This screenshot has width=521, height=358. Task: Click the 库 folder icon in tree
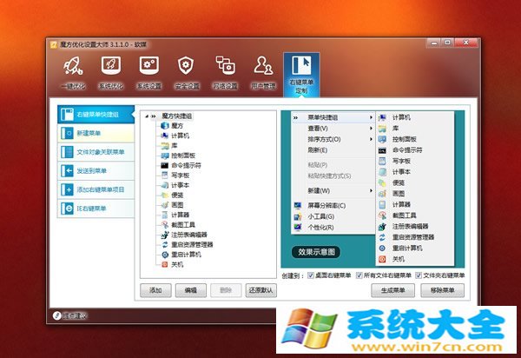click(x=165, y=146)
